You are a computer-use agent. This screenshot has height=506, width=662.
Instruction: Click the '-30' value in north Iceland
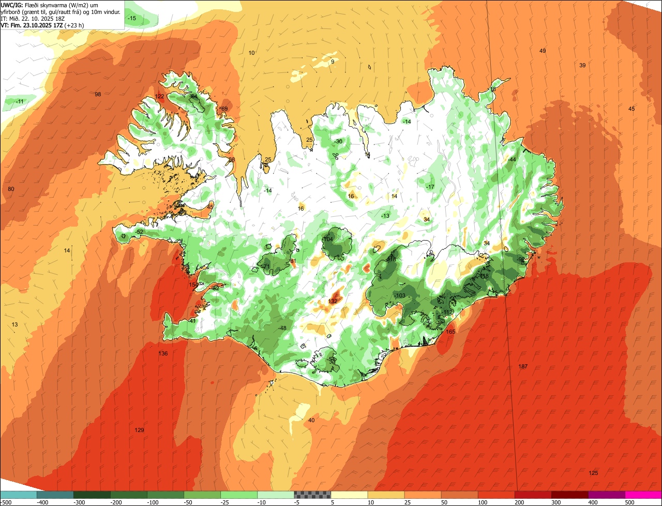pyautogui.click(x=338, y=141)
